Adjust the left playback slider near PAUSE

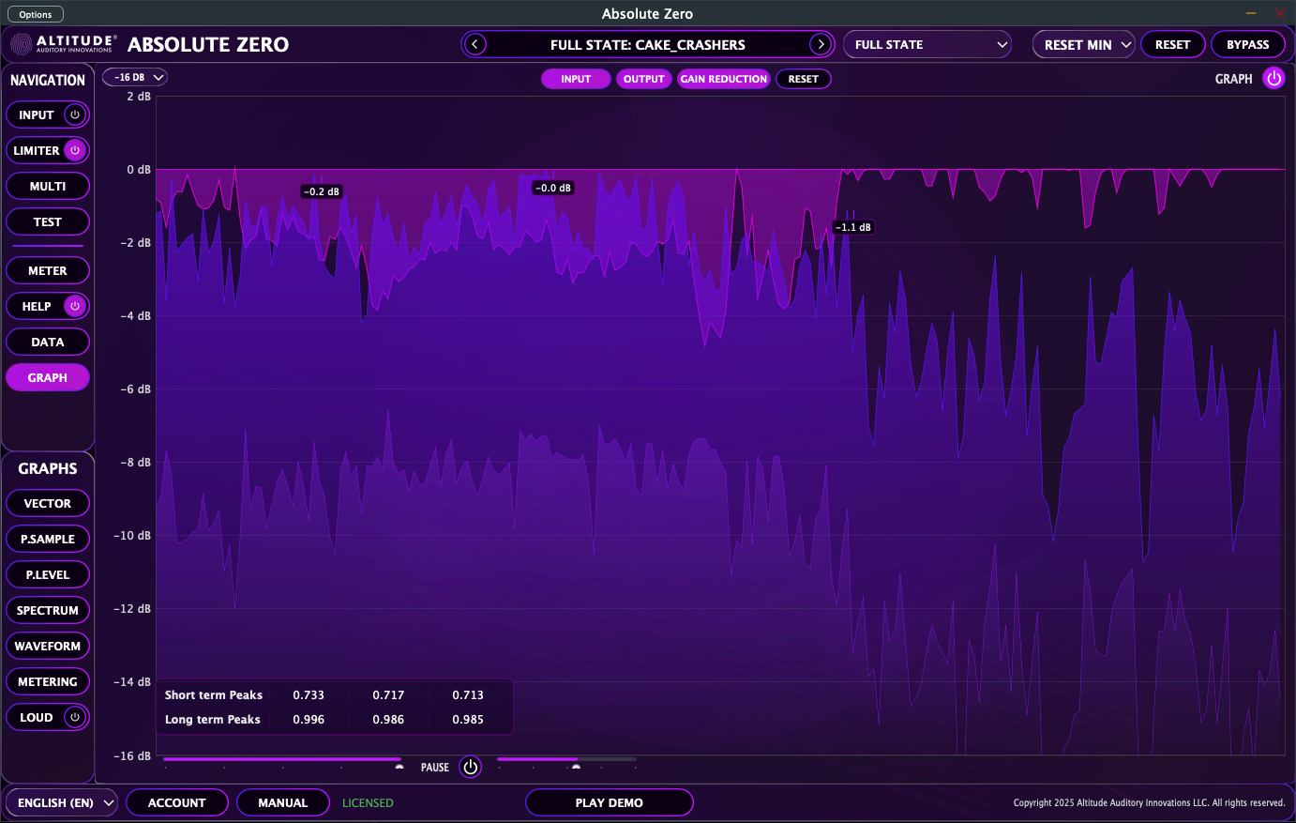tap(281, 758)
